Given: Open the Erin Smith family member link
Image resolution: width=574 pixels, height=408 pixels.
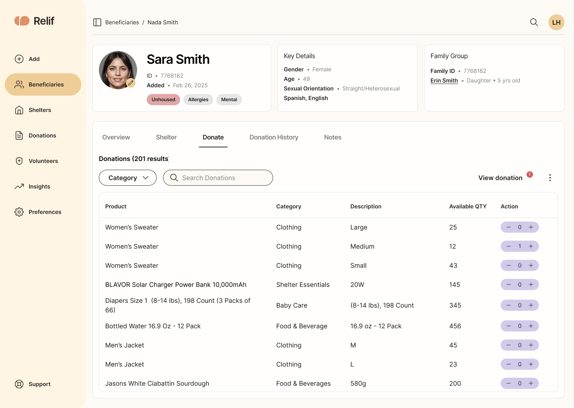Looking at the screenshot, I should [444, 80].
